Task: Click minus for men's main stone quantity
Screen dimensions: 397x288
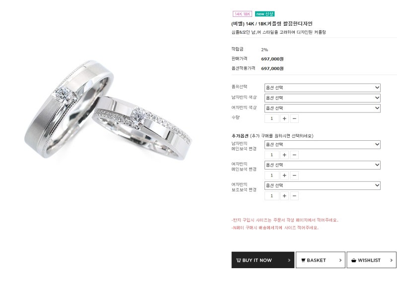Action: pos(294,155)
